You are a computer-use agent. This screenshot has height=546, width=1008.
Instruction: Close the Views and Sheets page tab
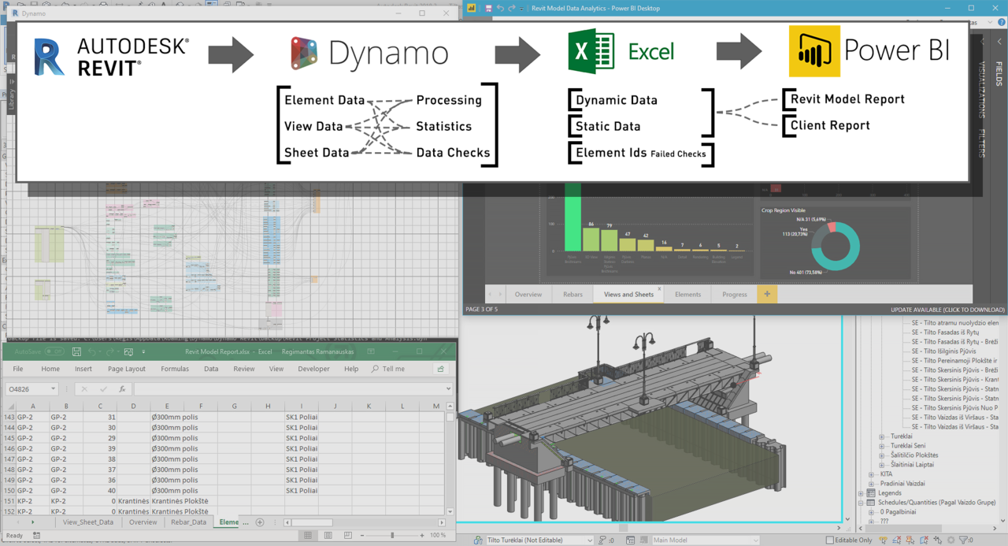click(659, 289)
